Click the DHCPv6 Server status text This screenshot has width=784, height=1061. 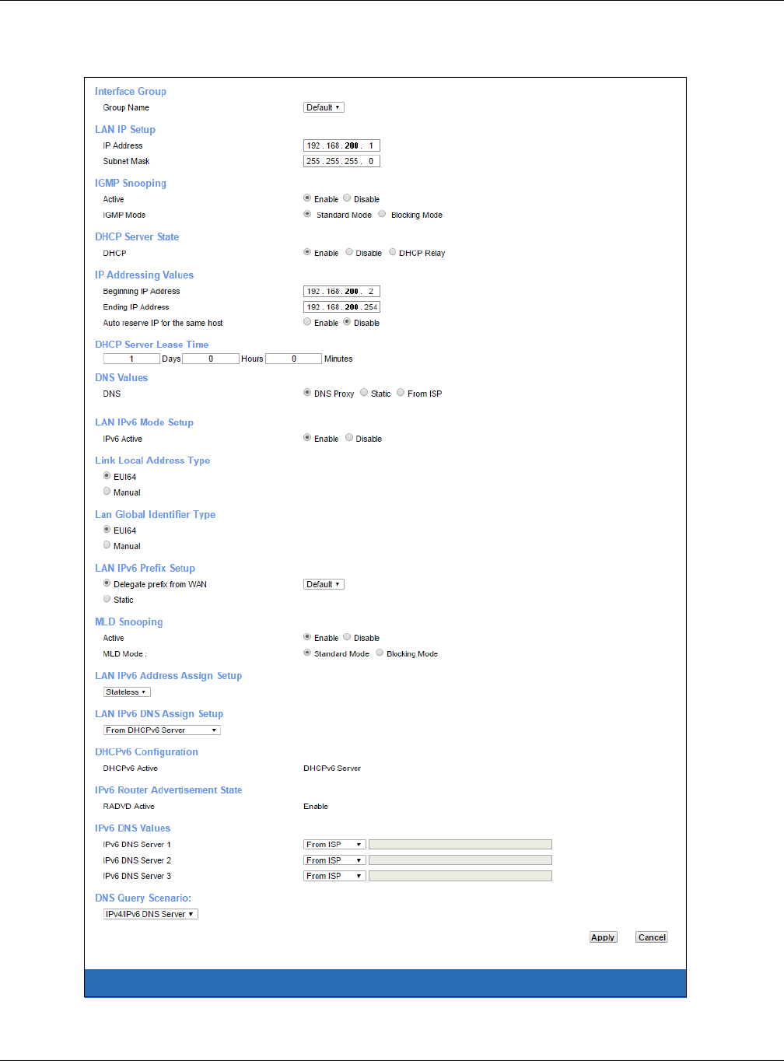click(x=332, y=768)
